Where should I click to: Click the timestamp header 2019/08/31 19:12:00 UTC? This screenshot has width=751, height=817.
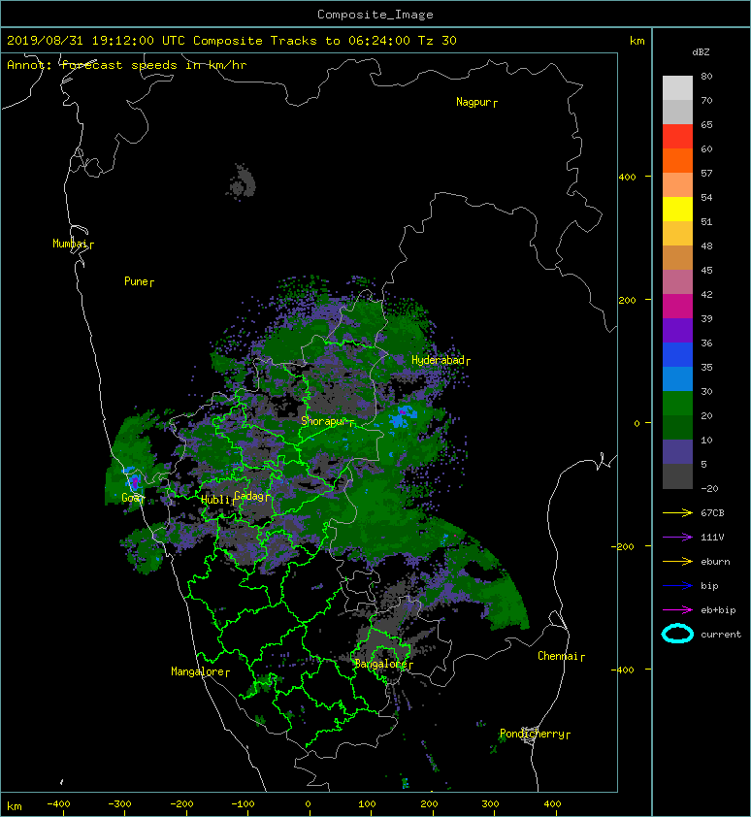click(95, 41)
